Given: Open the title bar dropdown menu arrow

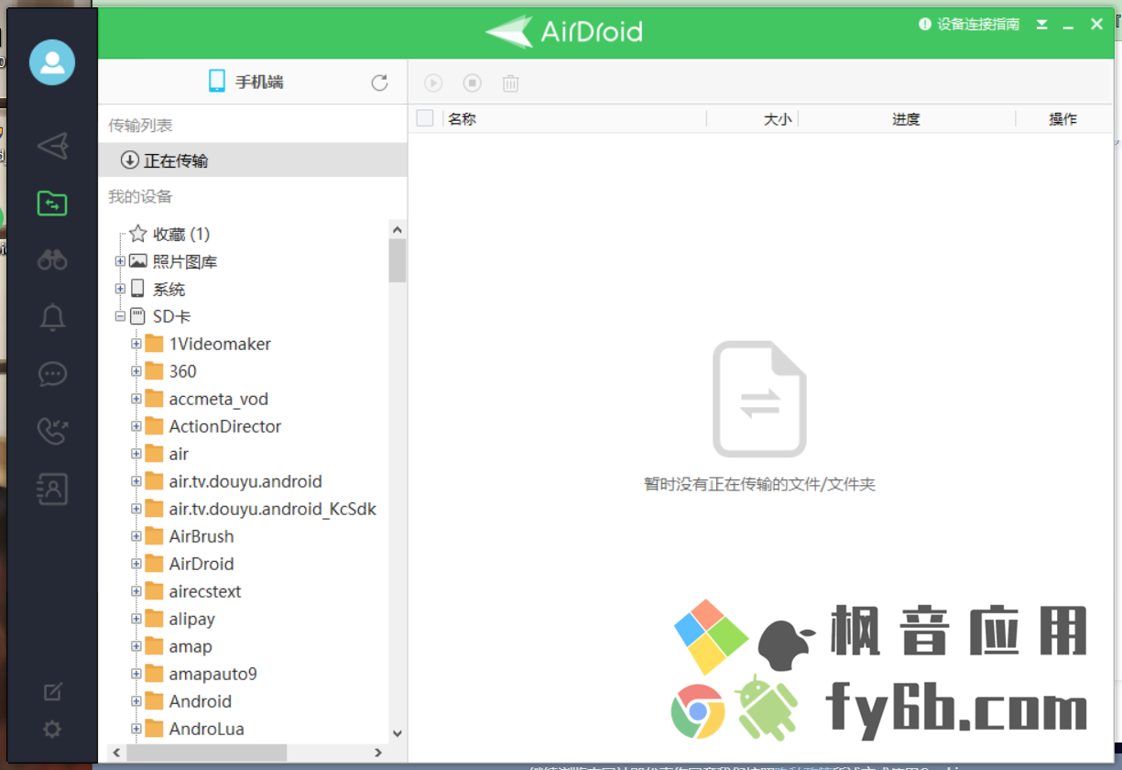Looking at the screenshot, I should [1042, 25].
